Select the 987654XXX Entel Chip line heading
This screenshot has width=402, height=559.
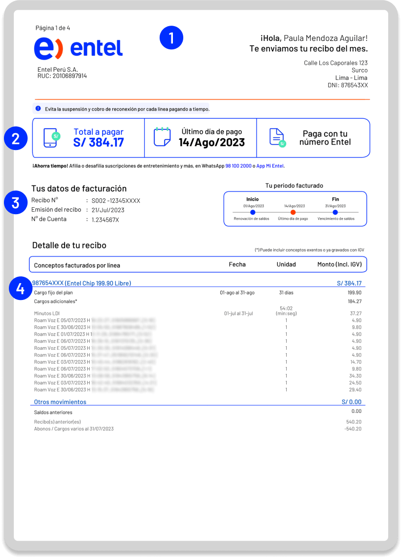point(82,283)
